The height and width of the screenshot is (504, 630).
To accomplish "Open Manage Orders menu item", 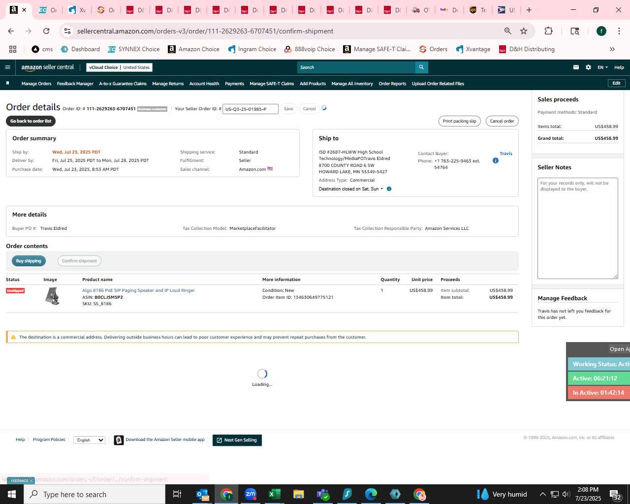I will pos(36,84).
